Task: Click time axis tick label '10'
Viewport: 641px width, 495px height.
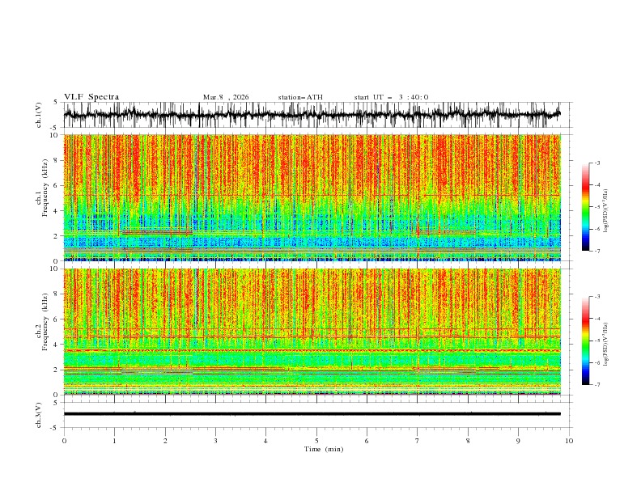Action: [x=569, y=441]
